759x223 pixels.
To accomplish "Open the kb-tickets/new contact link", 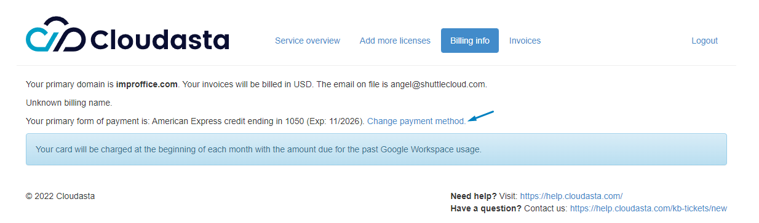I will click(x=648, y=208).
